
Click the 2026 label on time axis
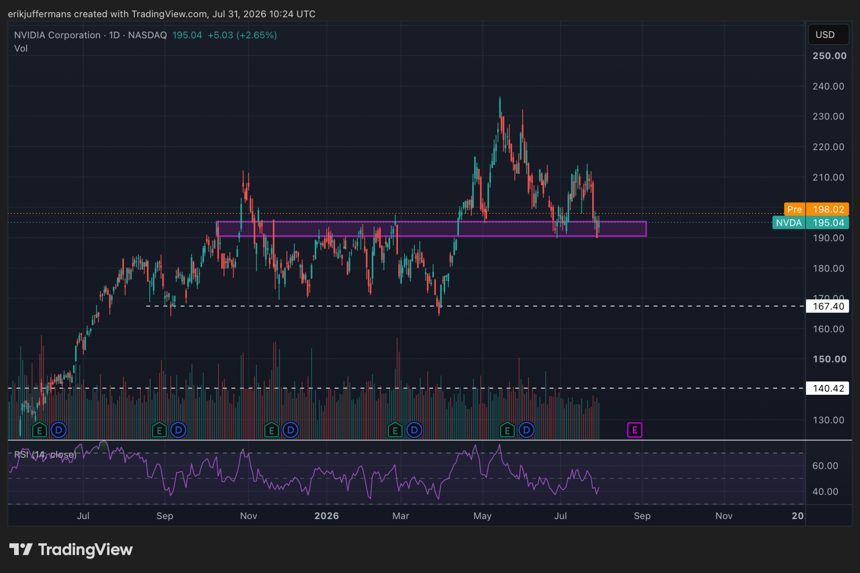click(327, 516)
